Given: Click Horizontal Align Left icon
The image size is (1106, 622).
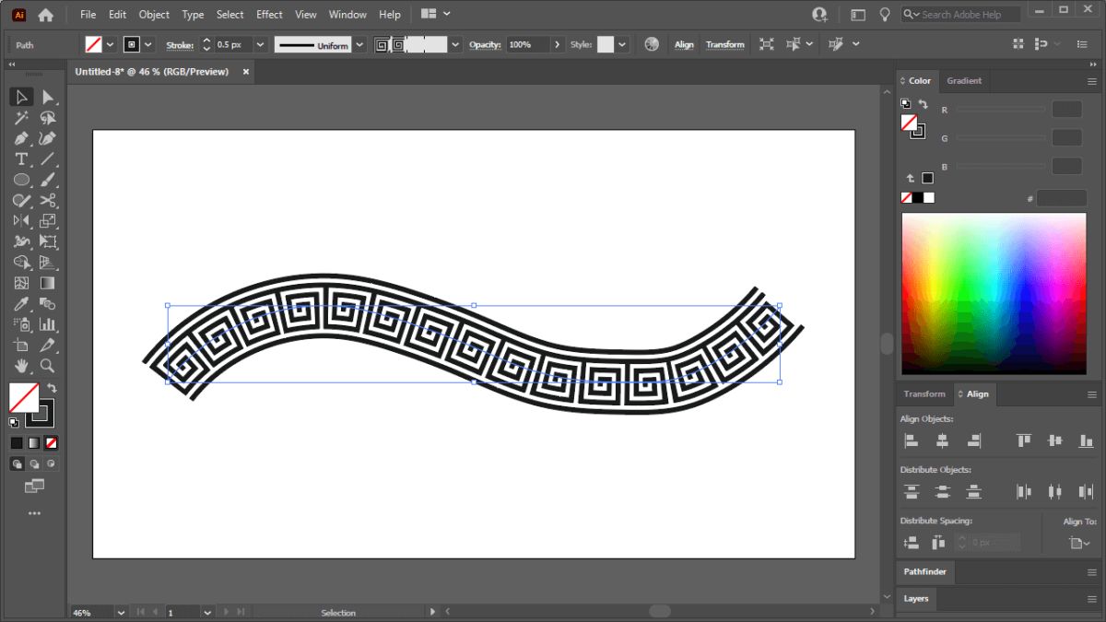Looking at the screenshot, I should 912,441.
